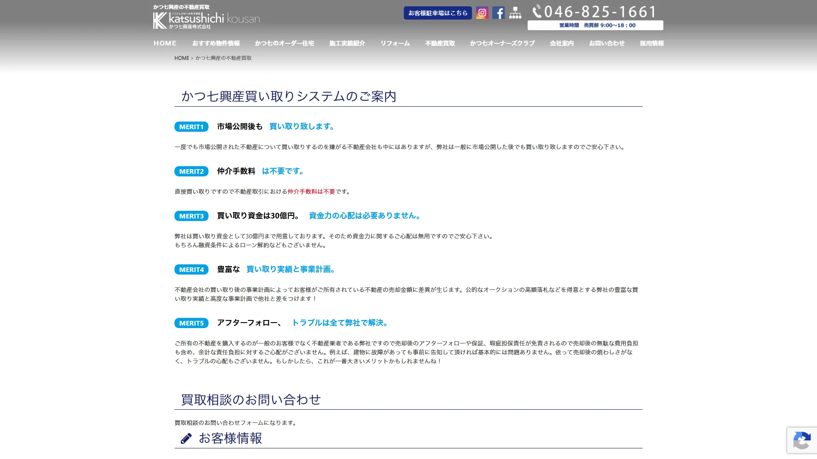Image resolution: width=817 pixels, height=459 pixels.
Task: Click the phone number 046-825-1661
Action: (600, 11)
